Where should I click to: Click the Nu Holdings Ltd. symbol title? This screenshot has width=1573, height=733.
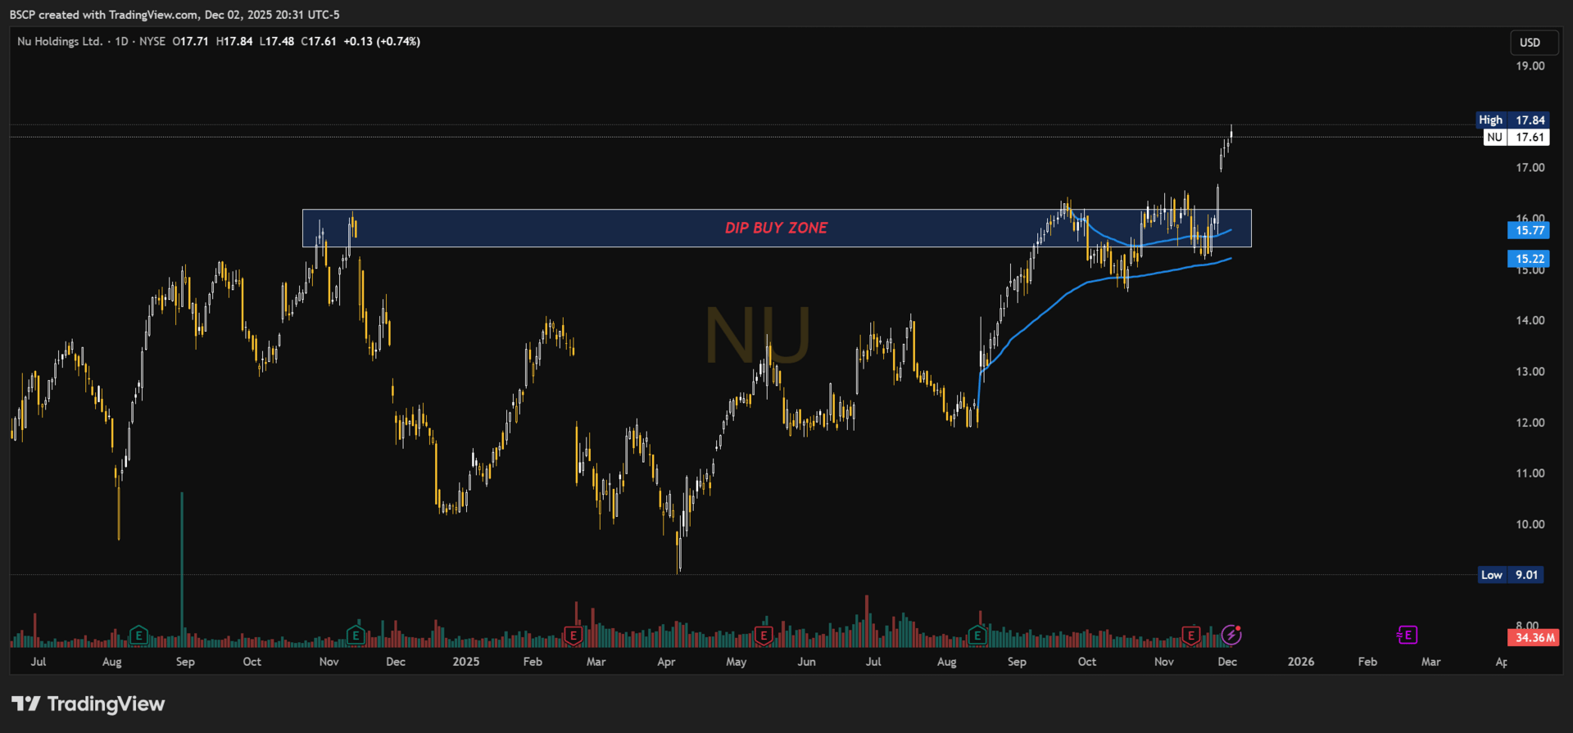(x=60, y=41)
